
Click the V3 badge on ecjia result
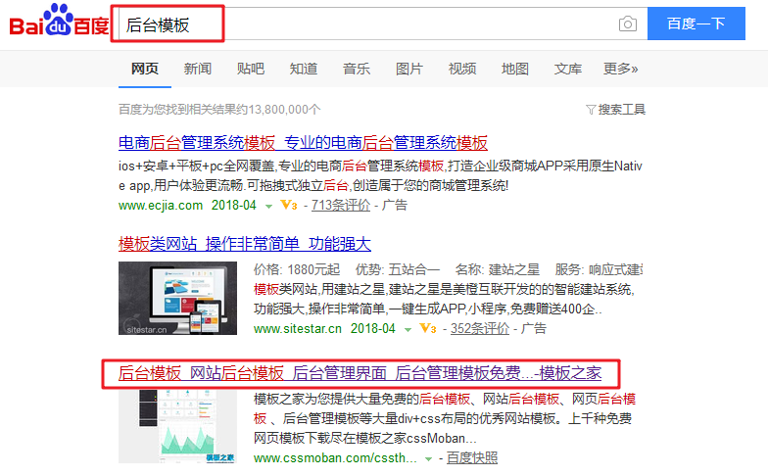[288, 206]
